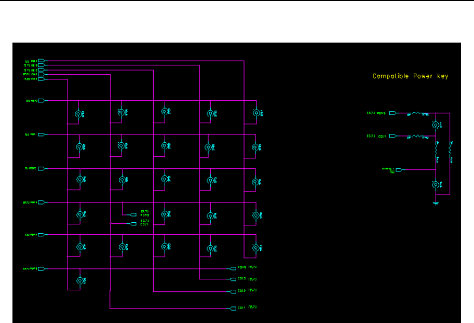Viewport: 474px width, 323px height.
Task: Click the PWRKEY port in the power key circuit
Action: [399, 170]
